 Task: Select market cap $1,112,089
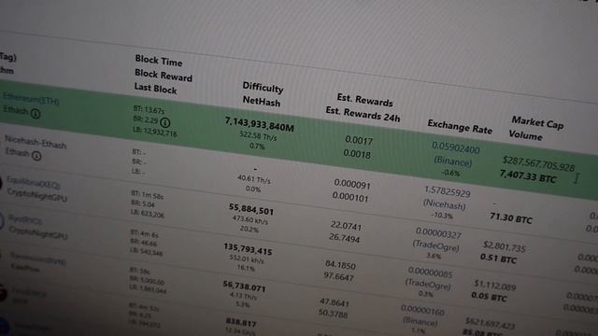tap(495, 285)
